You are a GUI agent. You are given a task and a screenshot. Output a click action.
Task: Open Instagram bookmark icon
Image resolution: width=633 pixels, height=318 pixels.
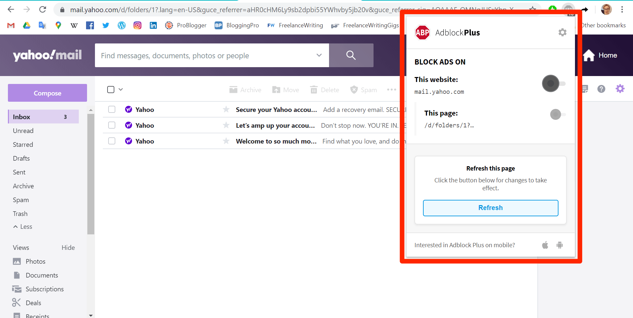point(137,25)
